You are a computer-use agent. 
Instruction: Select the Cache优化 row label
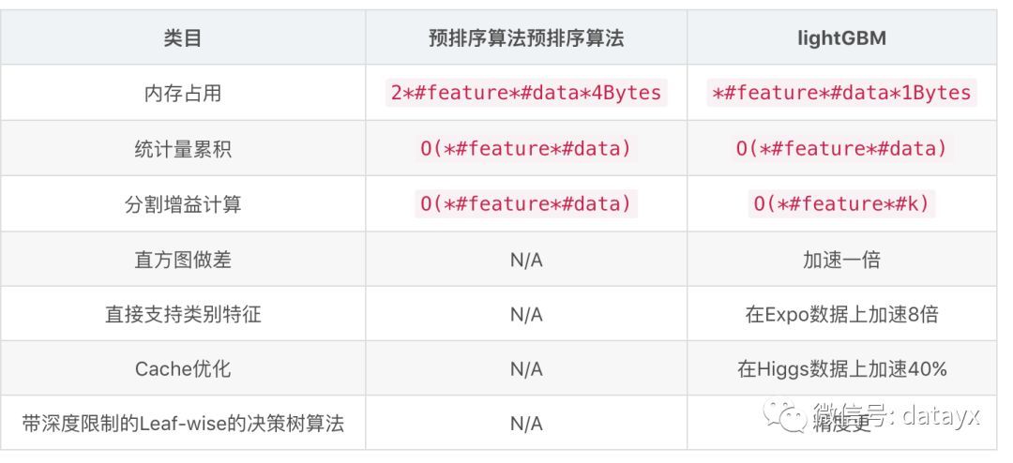pos(183,368)
